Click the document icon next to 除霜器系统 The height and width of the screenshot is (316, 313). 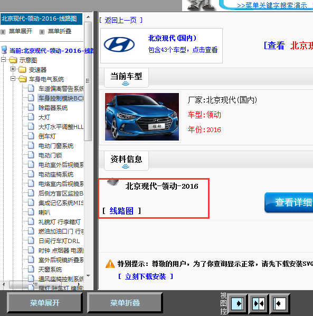click(x=31, y=107)
